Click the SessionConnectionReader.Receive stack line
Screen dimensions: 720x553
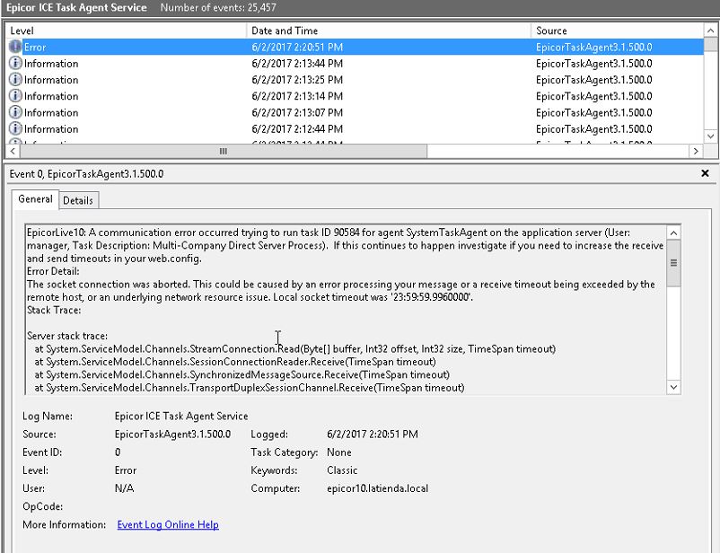tap(235, 362)
